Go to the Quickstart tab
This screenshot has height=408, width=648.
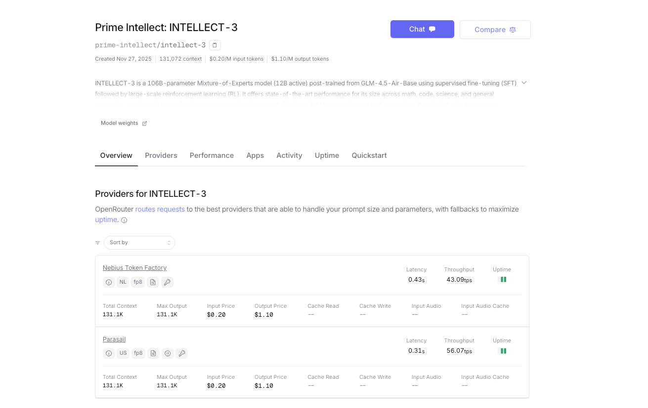[x=369, y=155]
